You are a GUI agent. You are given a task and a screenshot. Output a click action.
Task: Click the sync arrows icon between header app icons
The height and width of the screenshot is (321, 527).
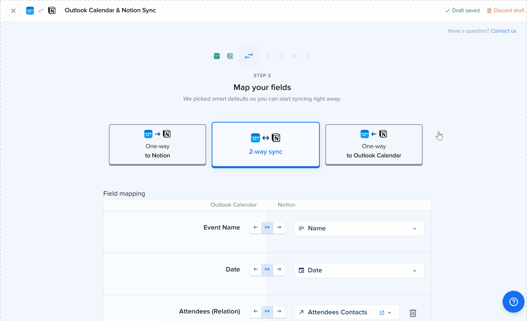[41, 11]
